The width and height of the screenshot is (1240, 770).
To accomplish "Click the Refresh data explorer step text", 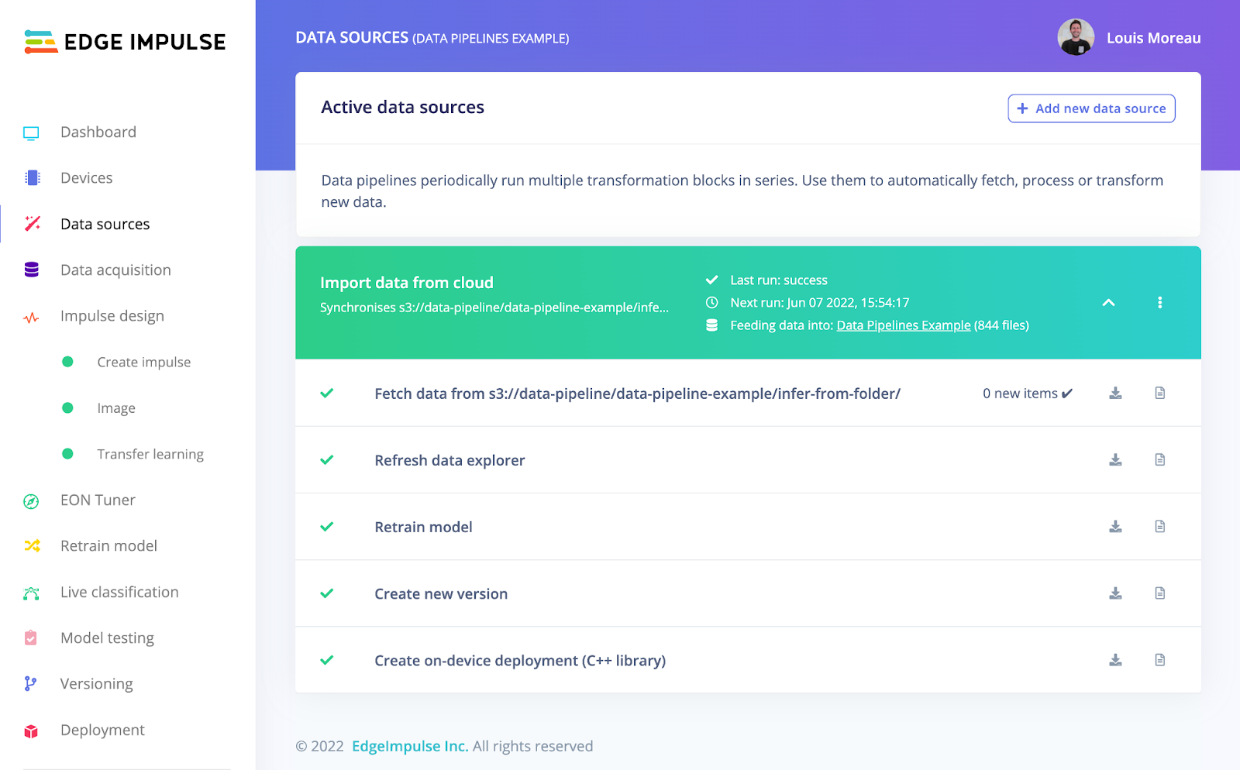I will coord(449,460).
